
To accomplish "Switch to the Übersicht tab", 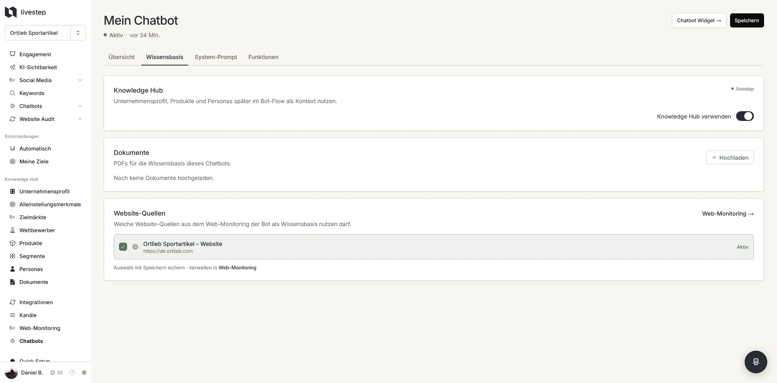I will point(121,57).
